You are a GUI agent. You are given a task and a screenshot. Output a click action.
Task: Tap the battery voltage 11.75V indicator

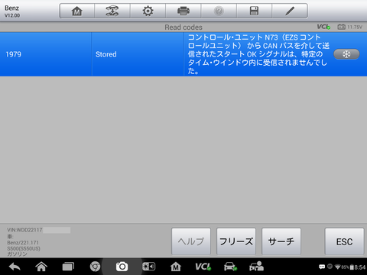[x=349, y=27]
